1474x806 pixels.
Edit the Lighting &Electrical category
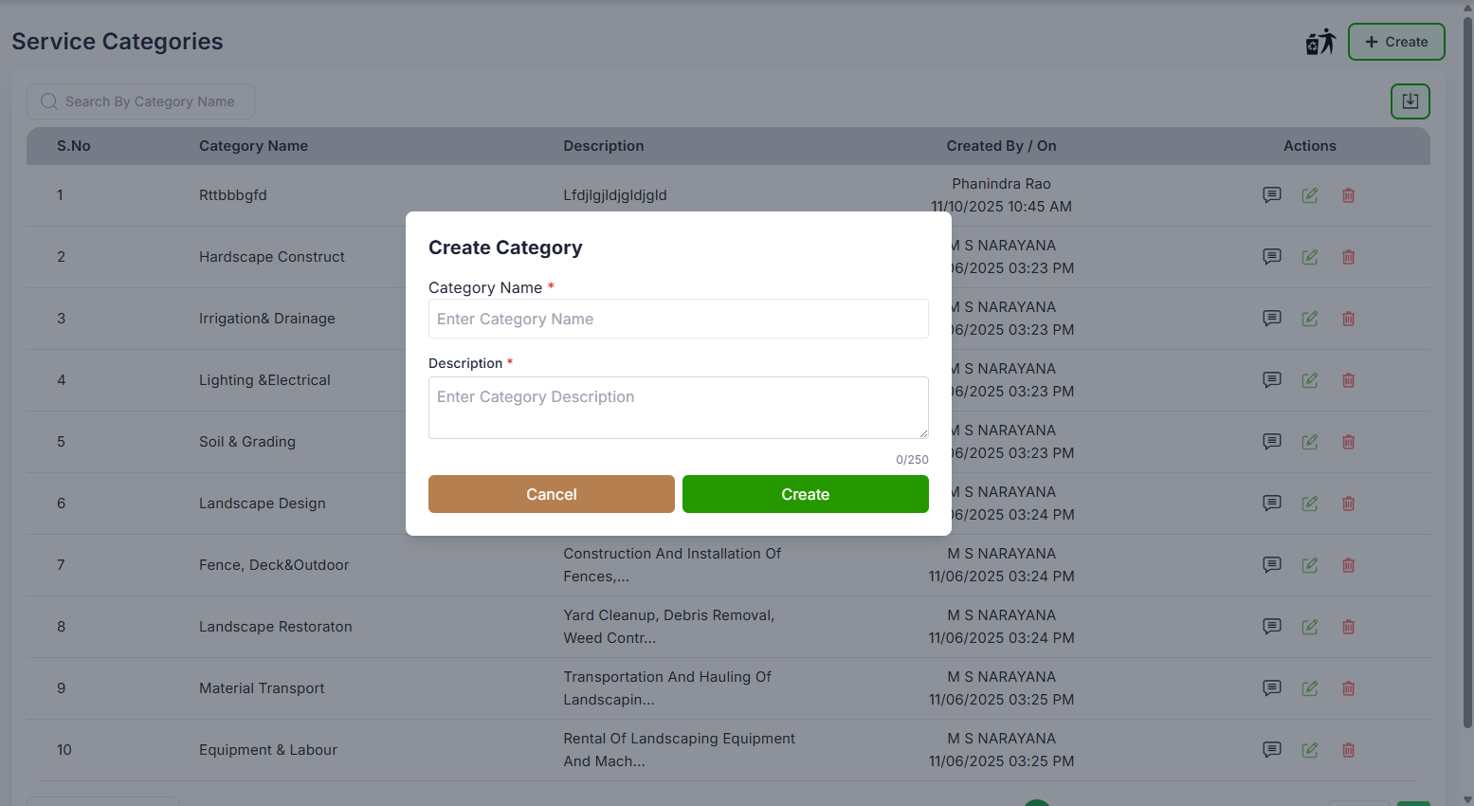point(1310,380)
